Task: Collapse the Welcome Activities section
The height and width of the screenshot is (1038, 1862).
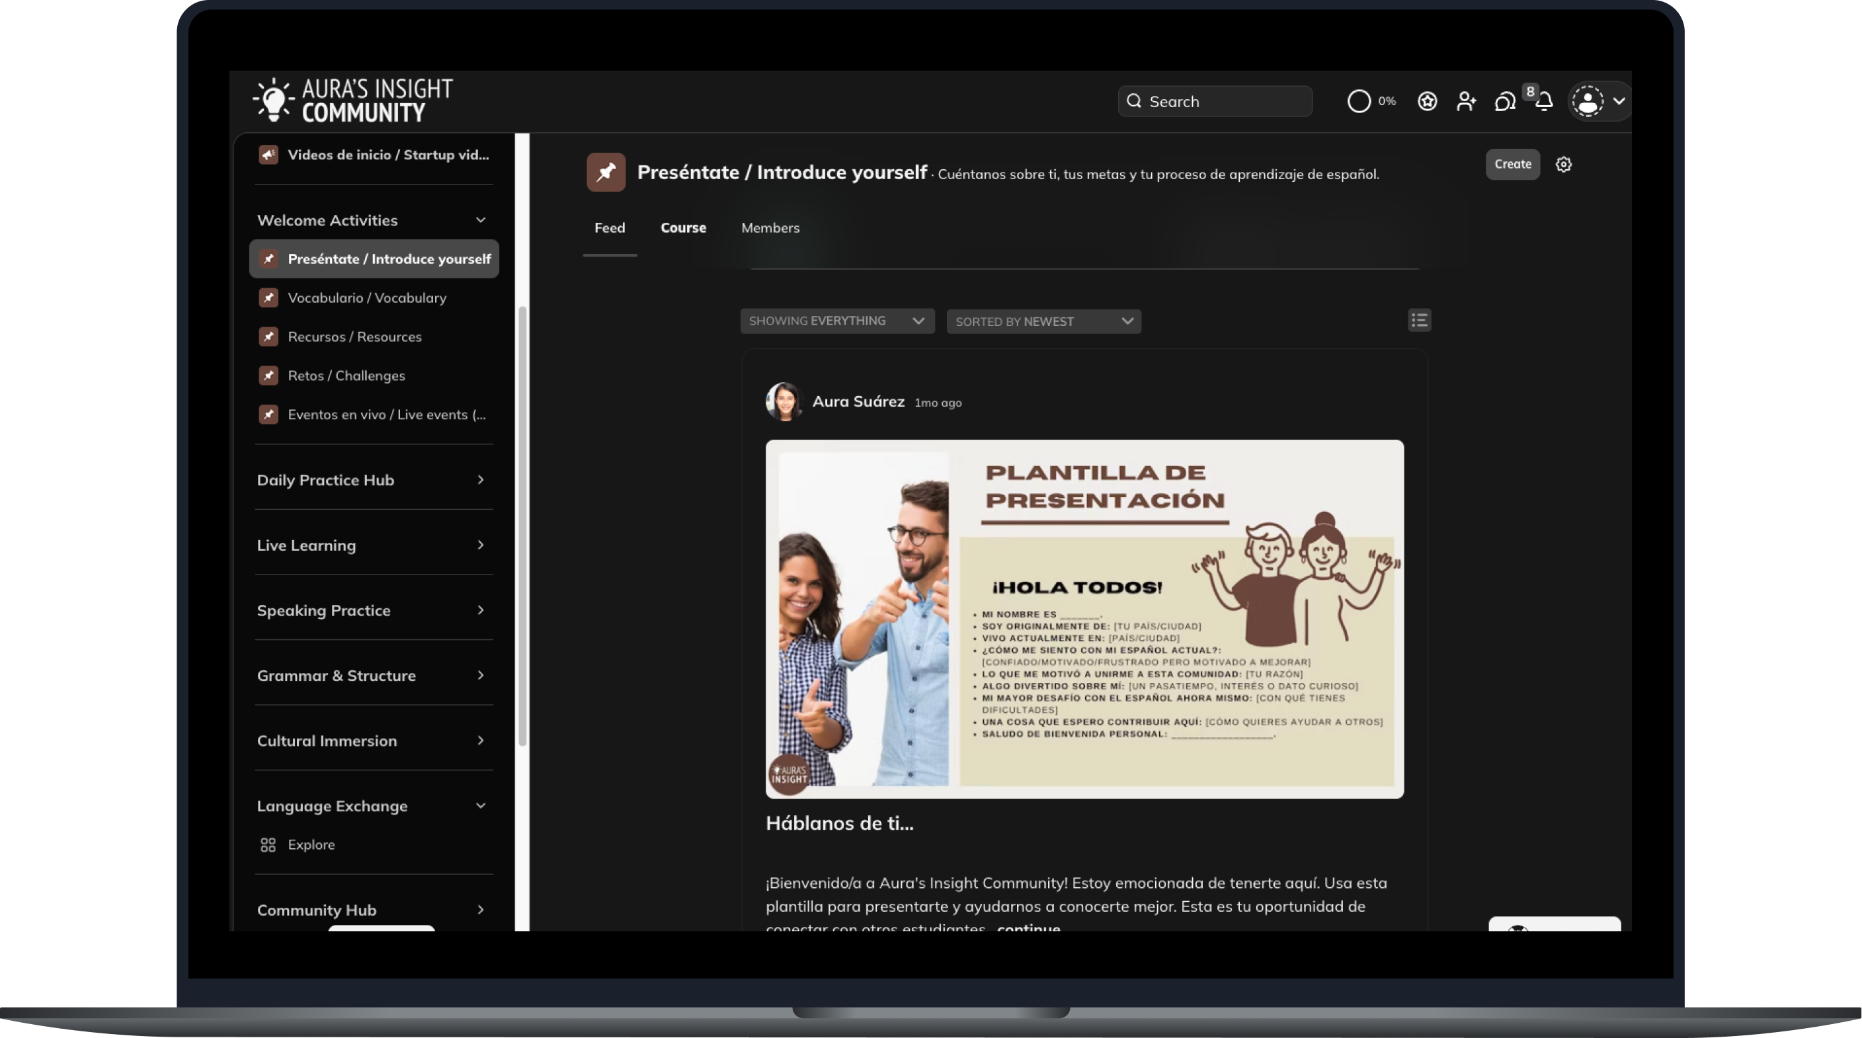Action: [481, 220]
